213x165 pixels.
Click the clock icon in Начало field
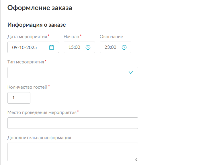point(88,48)
